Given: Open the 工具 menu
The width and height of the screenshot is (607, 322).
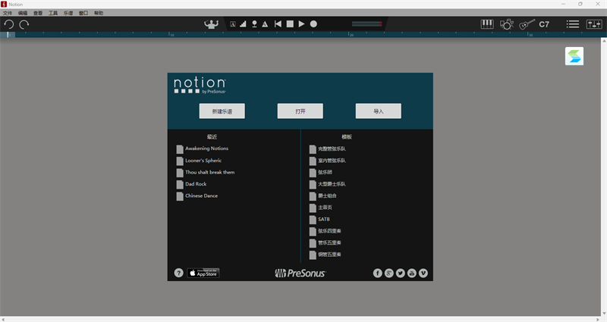Looking at the screenshot, I should (x=53, y=13).
